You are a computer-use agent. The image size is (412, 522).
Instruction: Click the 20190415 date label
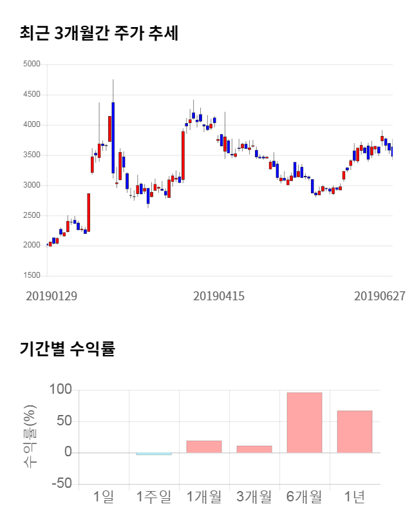(x=219, y=296)
